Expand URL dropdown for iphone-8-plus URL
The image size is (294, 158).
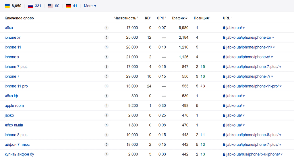click(x=280, y=135)
